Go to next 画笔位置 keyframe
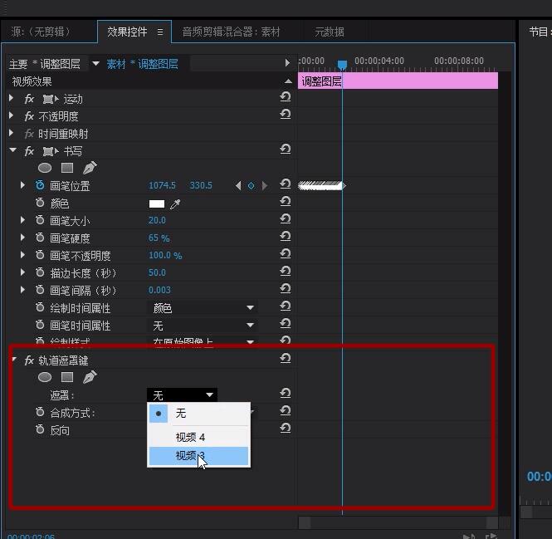This screenshot has width=552, height=539. pos(265,185)
